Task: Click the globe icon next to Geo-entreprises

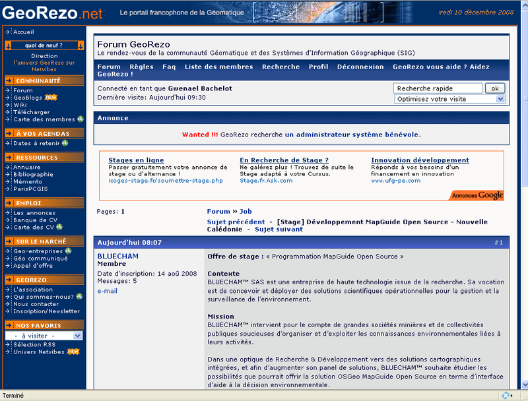Action: [x=68, y=251]
